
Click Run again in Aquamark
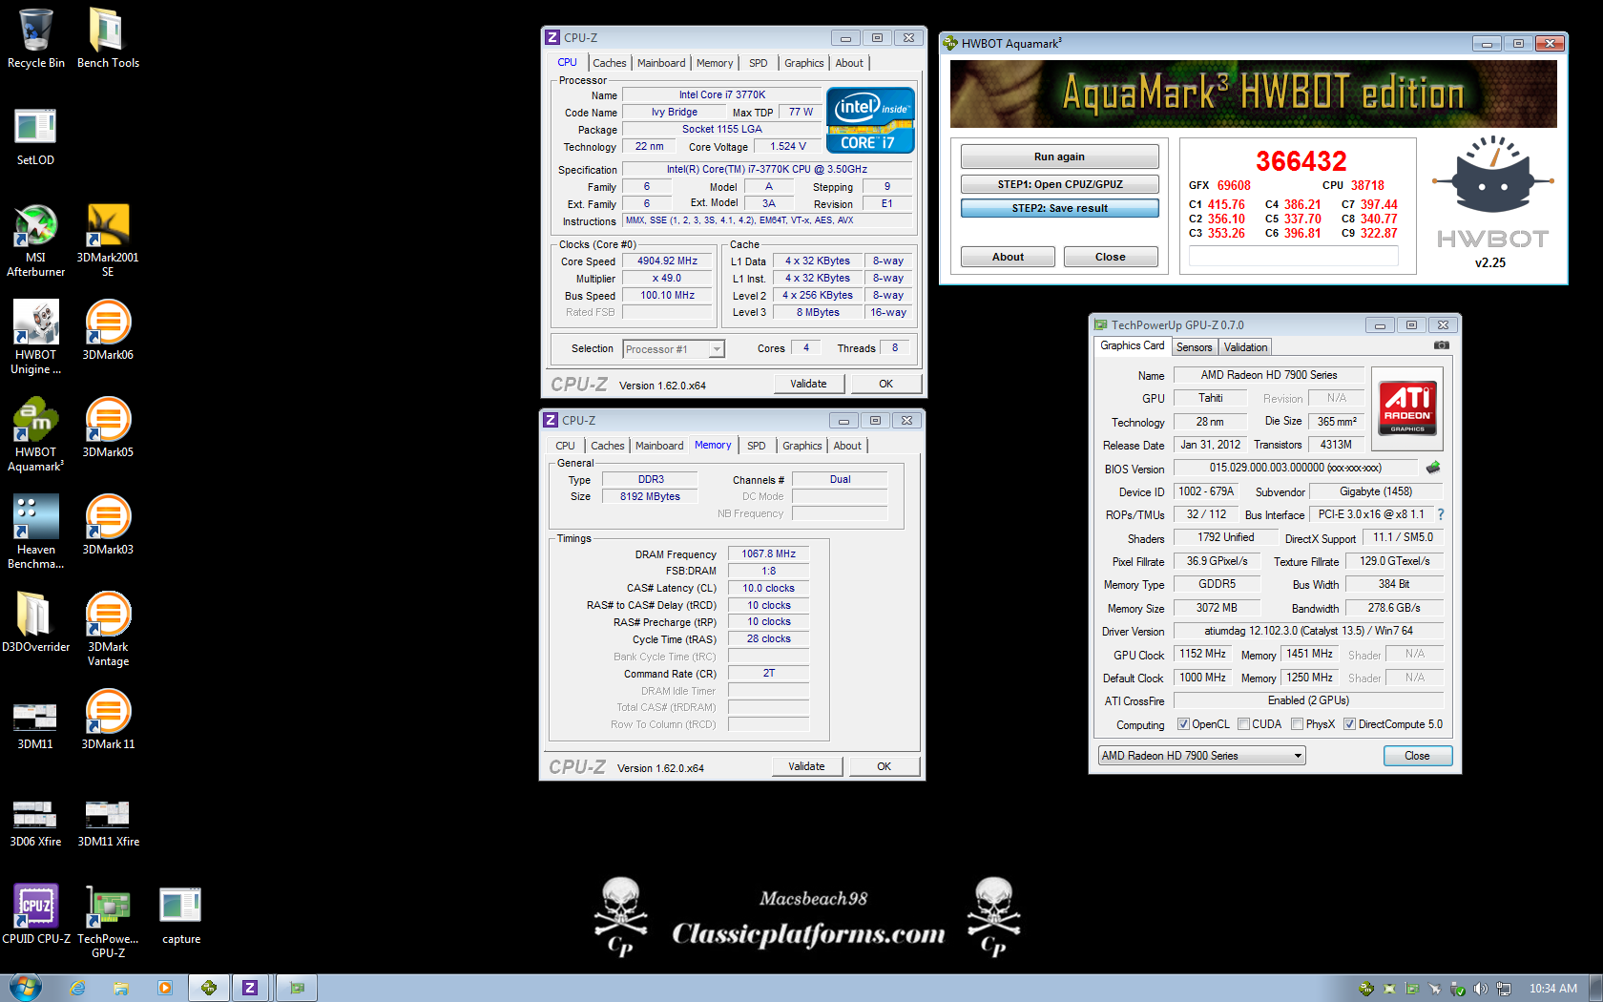click(1059, 157)
